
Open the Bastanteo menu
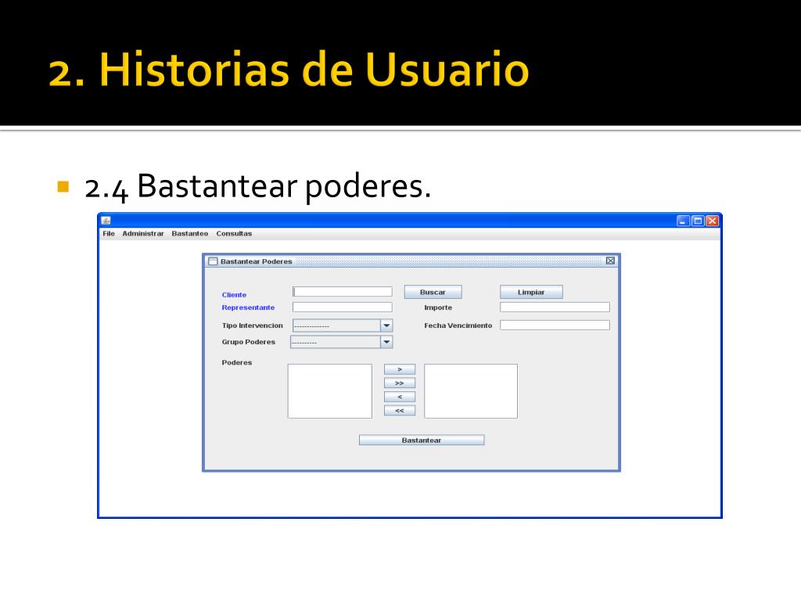point(190,233)
